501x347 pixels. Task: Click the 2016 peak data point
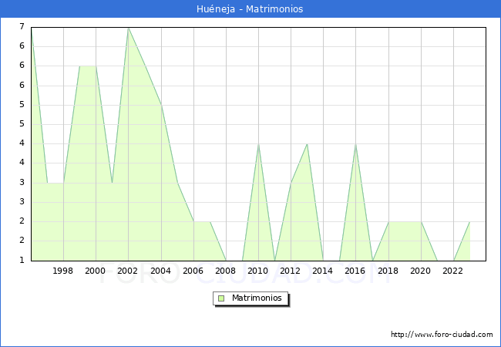[355, 144]
